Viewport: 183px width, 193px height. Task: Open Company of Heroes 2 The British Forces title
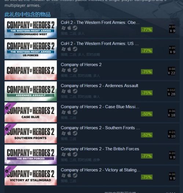[x=100, y=149]
